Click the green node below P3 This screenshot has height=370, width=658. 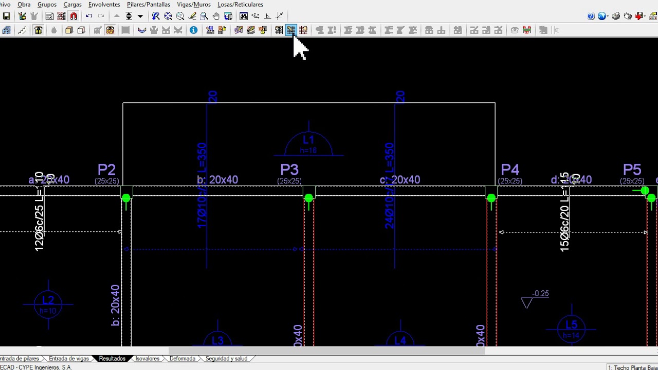coord(308,198)
